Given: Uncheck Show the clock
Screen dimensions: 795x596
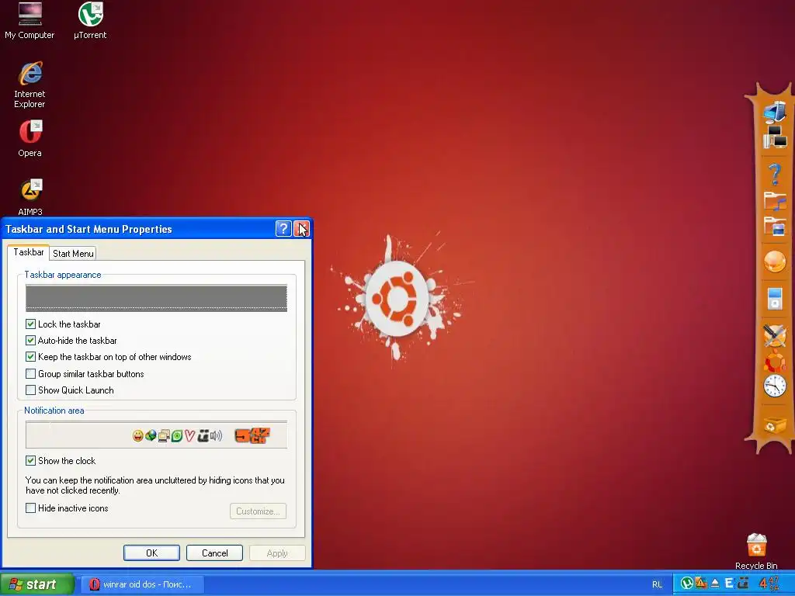Looking at the screenshot, I should click(30, 461).
